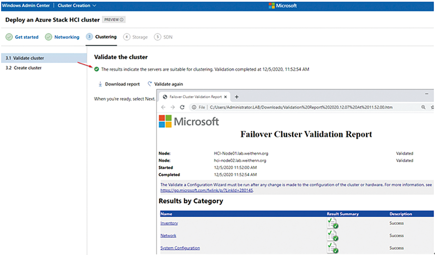Click step 3 circle icon
The width and height of the screenshot is (435, 255).
pyautogui.click(x=89, y=37)
